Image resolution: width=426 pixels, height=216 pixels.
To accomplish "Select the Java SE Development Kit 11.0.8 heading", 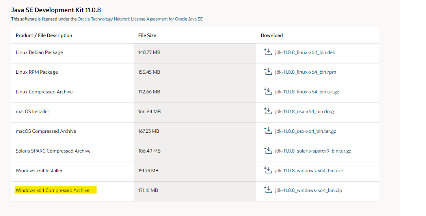I will (x=56, y=10).
